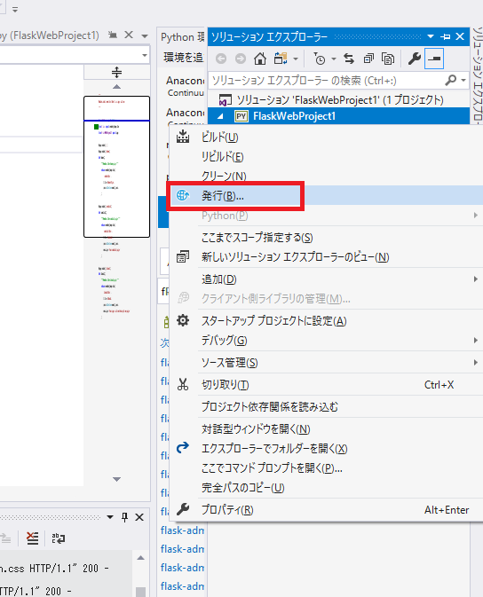This screenshot has height=597, width=483.
Task: Click the Switch Views icon in Solution Explorer
Action: coord(281,59)
